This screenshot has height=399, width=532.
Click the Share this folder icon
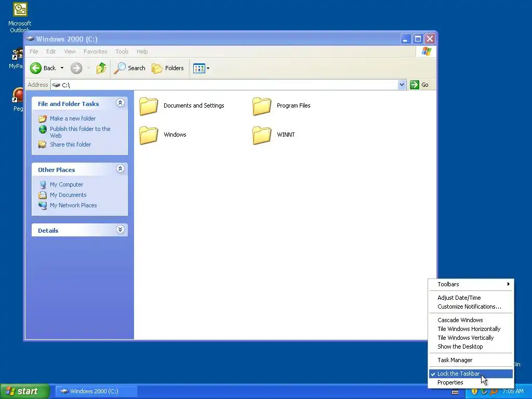tap(43, 144)
